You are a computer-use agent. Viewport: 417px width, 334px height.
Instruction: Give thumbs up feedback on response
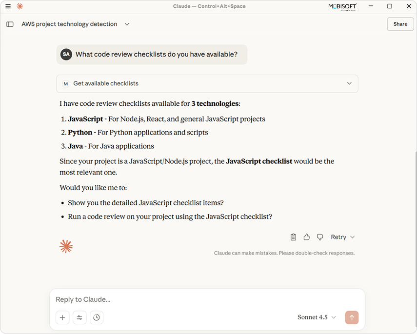point(307,237)
